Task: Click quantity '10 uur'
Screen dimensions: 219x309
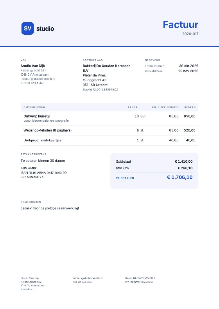Action: tap(140, 116)
